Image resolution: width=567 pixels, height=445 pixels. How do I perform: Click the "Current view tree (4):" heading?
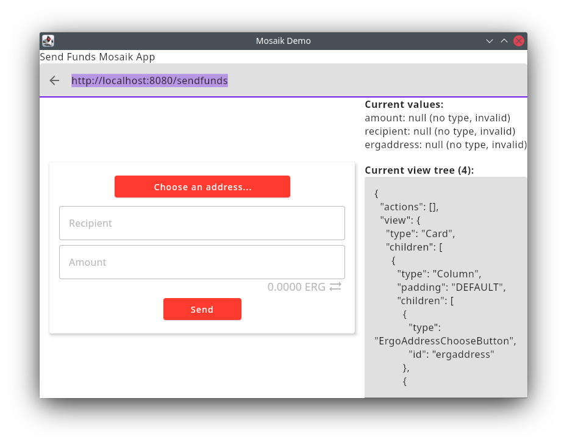click(419, 170)
